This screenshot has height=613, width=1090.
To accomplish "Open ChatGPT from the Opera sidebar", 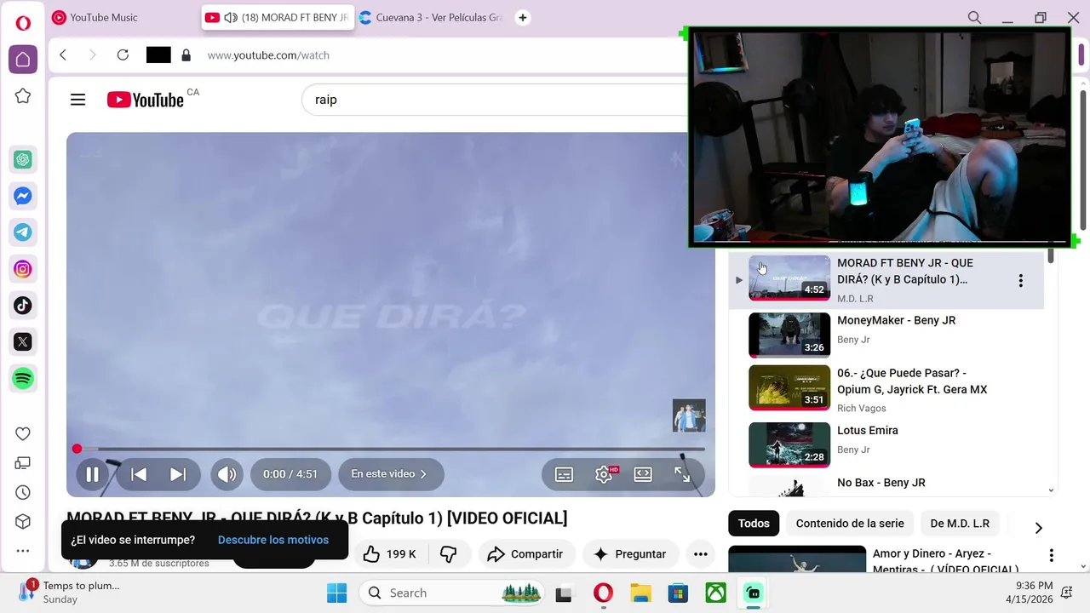I will pos(23,159).
